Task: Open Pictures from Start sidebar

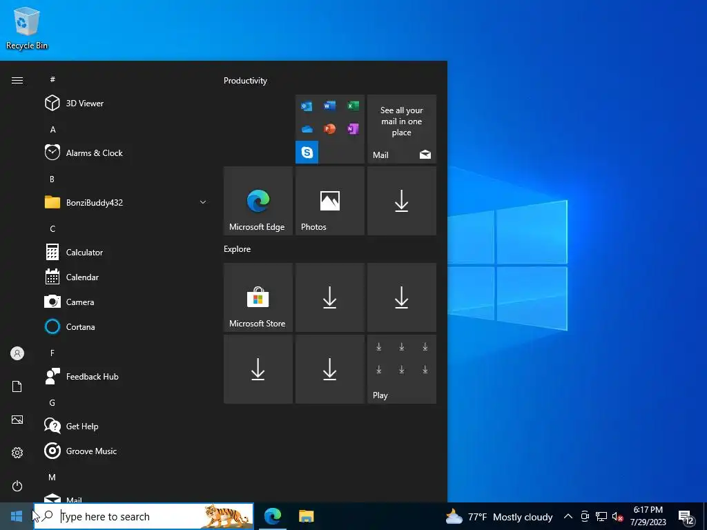Action: [17, 420]
